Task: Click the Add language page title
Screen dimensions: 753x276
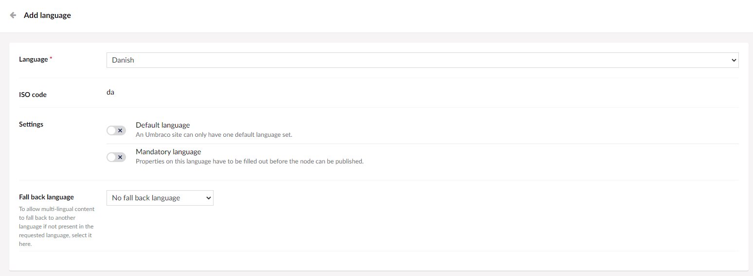Action: [47, 16]
